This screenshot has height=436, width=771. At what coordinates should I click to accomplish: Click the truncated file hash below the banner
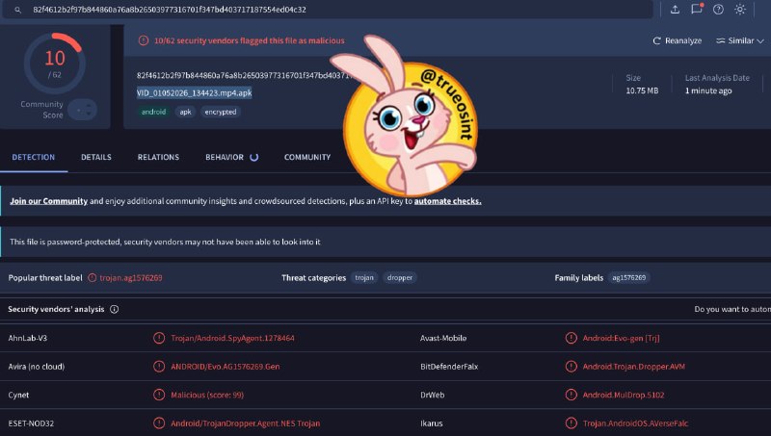point(245,75)
